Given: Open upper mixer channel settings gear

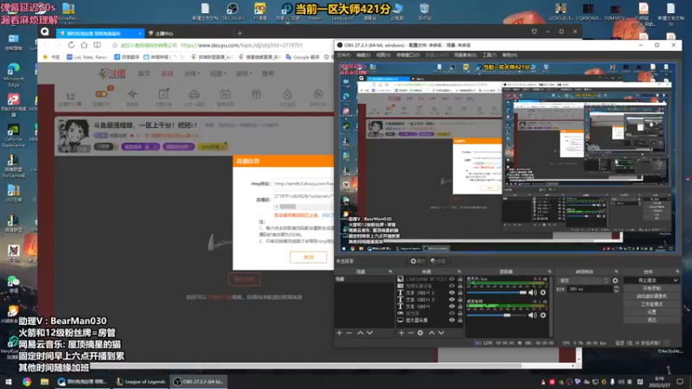Looking at the screenshot, I should tap(543, 292).
